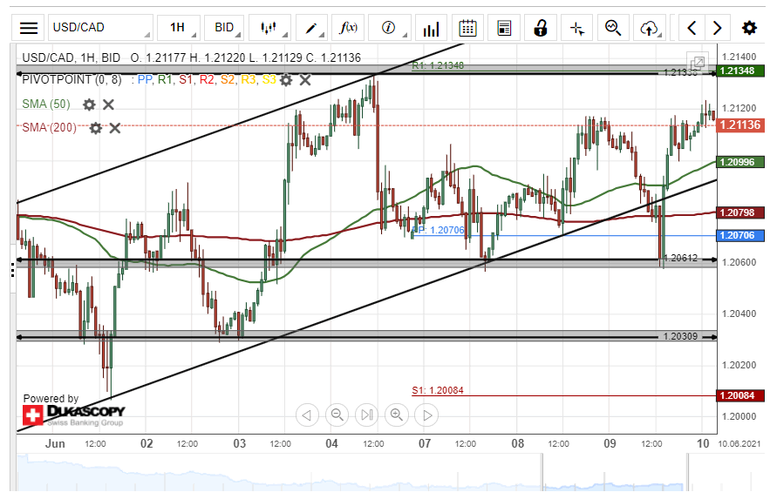The height and width of the screenshot is (499, 770).
Task: Open SMA (200) indicator settings gear
Action: (x=95, y=128)
